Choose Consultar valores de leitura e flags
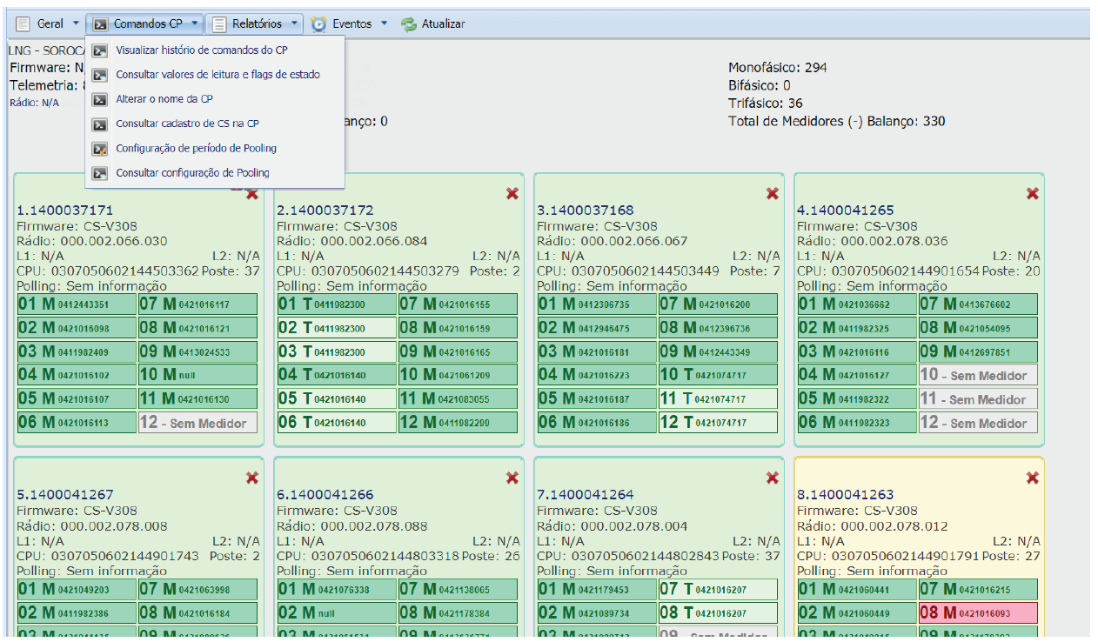Screen dimensions: 1098x642 point(218,75)
